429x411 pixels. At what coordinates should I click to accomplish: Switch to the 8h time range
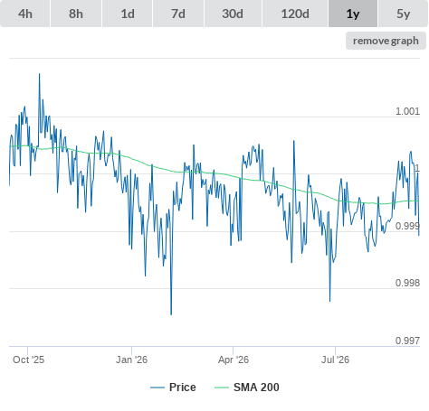(x=76, y=14)
